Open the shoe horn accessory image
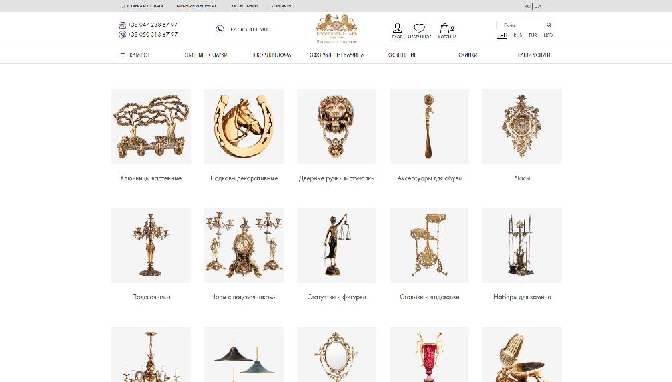Screen dimensions: 672x382 pyautogui.click(x=429, y=127)
